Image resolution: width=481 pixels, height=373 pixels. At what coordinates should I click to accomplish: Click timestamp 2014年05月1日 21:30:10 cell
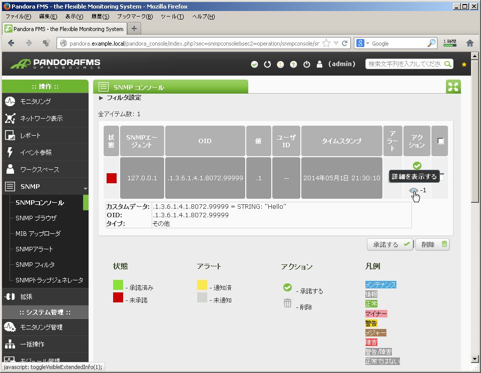342,178
